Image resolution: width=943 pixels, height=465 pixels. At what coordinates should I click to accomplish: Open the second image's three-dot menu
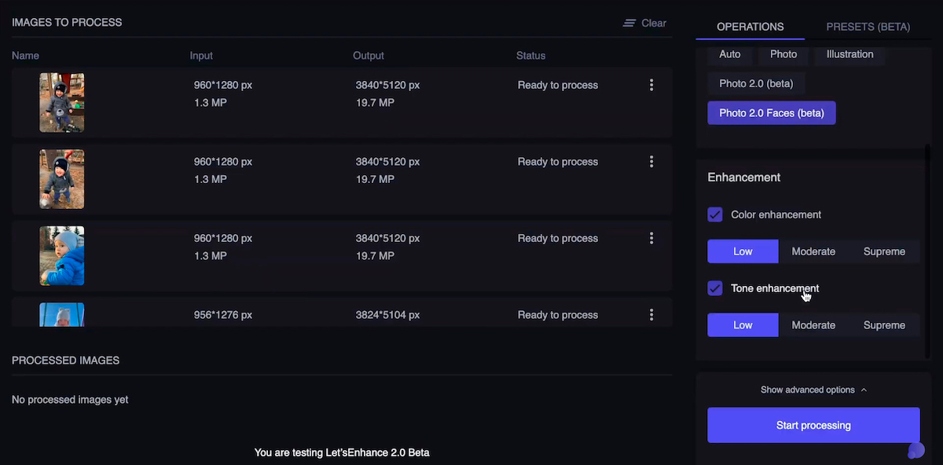[651, 162]
